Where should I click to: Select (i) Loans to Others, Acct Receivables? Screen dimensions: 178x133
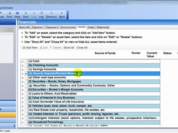(94, 94)
